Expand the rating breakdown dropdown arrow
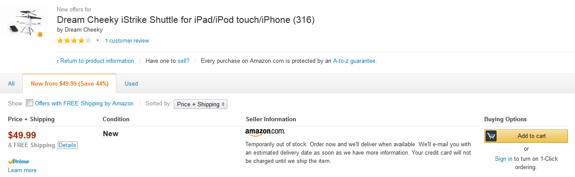Screen dimensions: 575x177 98,41
